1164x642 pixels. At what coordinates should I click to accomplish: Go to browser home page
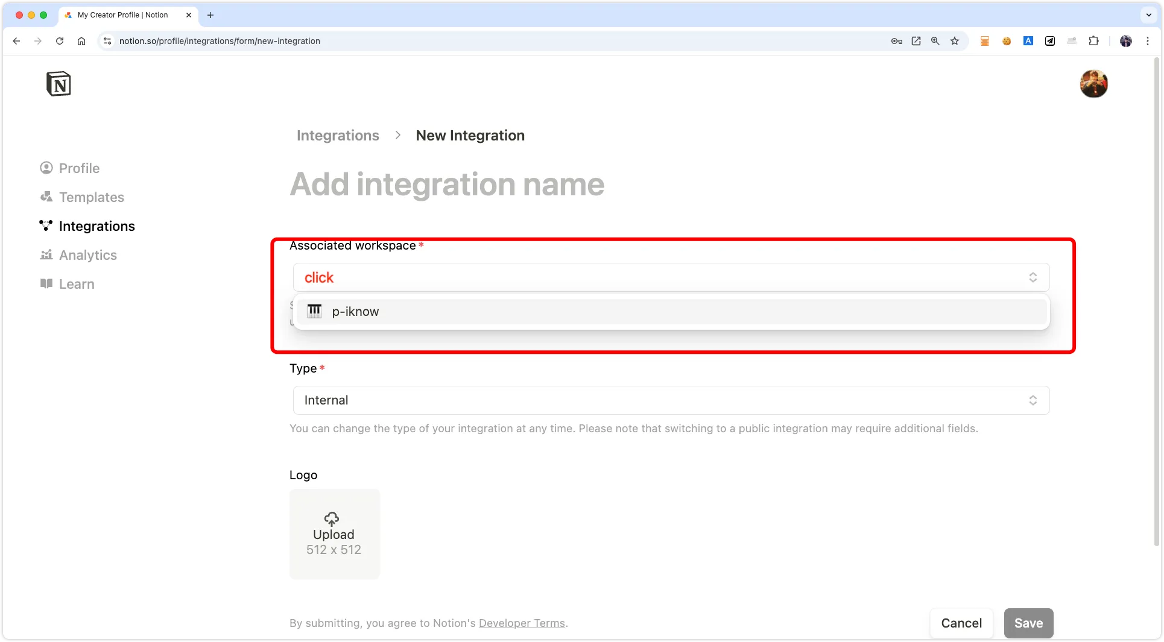click(x=81, y=41)
